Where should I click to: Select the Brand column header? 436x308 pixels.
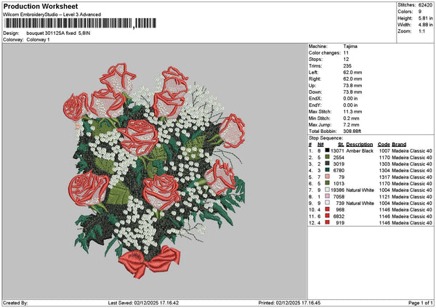click(x=399, y=145)
